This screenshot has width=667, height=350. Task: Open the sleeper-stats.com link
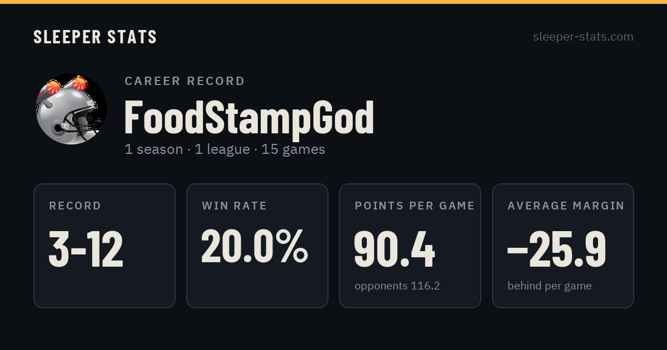pyautogui.click(x=583, y=37)
